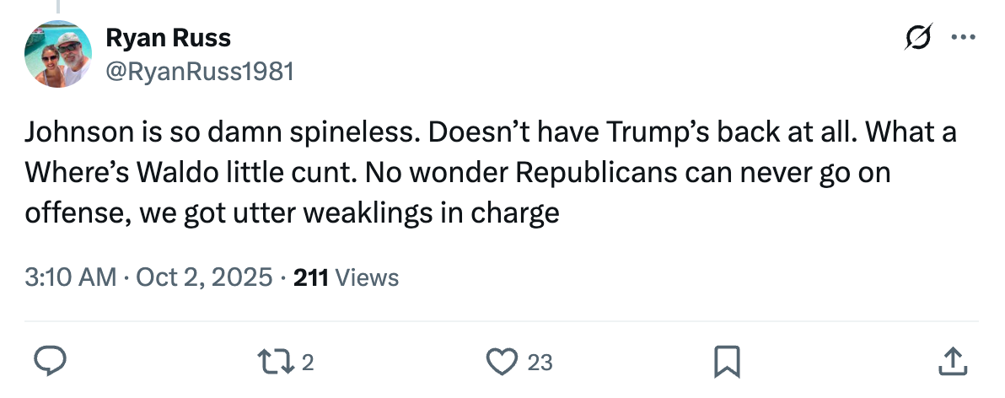
Task: Click the "Views" label text
Action: (x=367, y=277)
